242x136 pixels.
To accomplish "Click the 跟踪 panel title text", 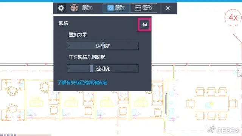I will pos(64,23).
